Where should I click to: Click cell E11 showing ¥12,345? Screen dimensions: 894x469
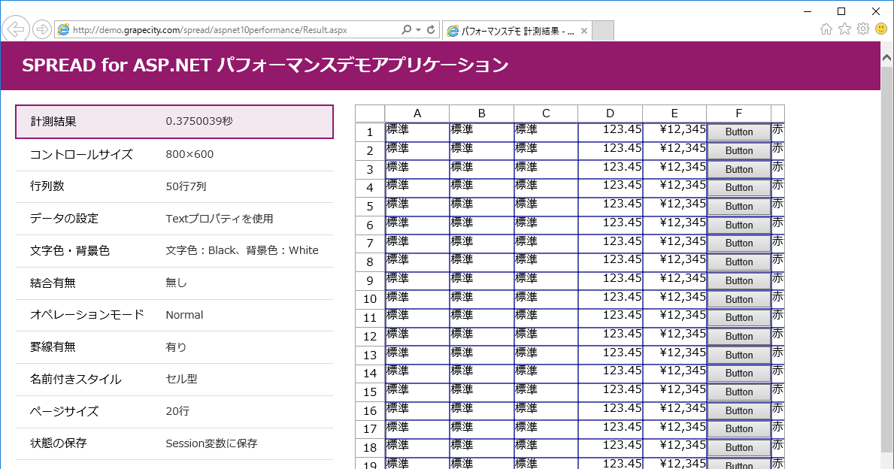pyautogui.click(x=675, y=318)
